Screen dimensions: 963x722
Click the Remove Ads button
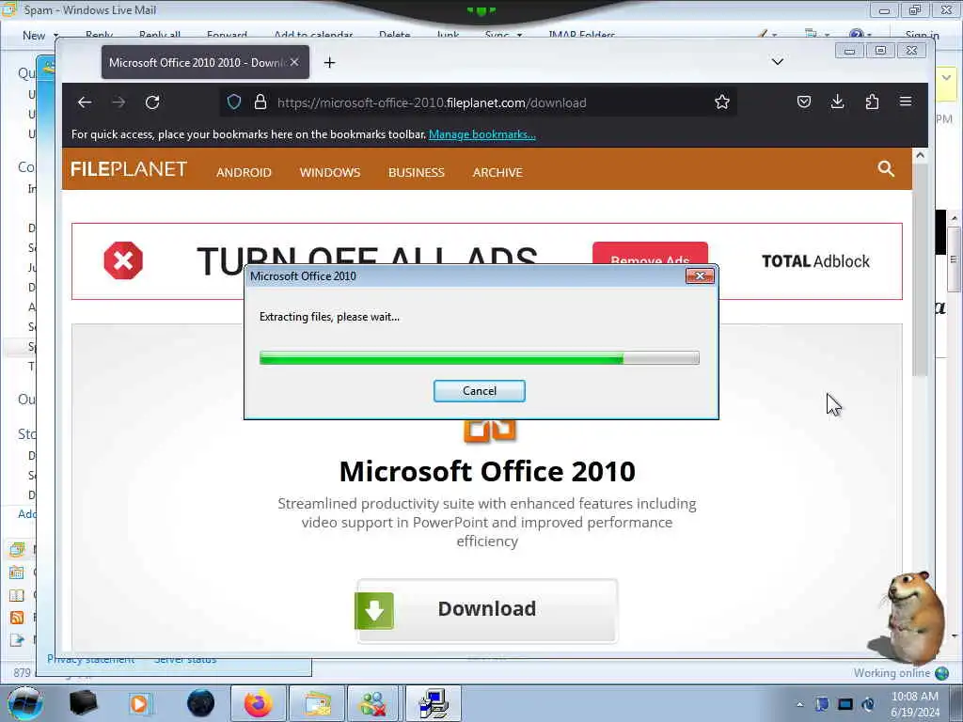point(650,253)
